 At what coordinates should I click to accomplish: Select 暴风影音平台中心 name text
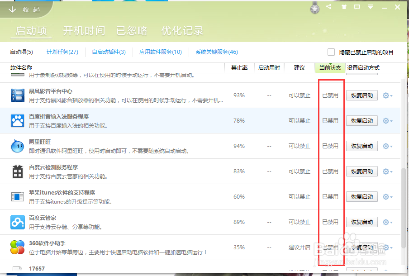pyautogui.click(x=51, y=91)
